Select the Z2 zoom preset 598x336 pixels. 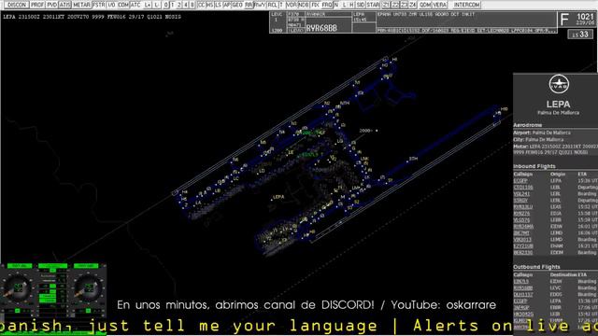click(x=395, y=5)
